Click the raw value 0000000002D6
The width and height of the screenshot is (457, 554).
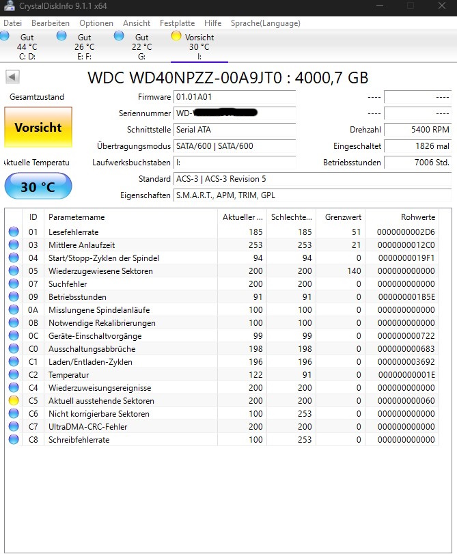pyautogui.click(x=406, y=232)
